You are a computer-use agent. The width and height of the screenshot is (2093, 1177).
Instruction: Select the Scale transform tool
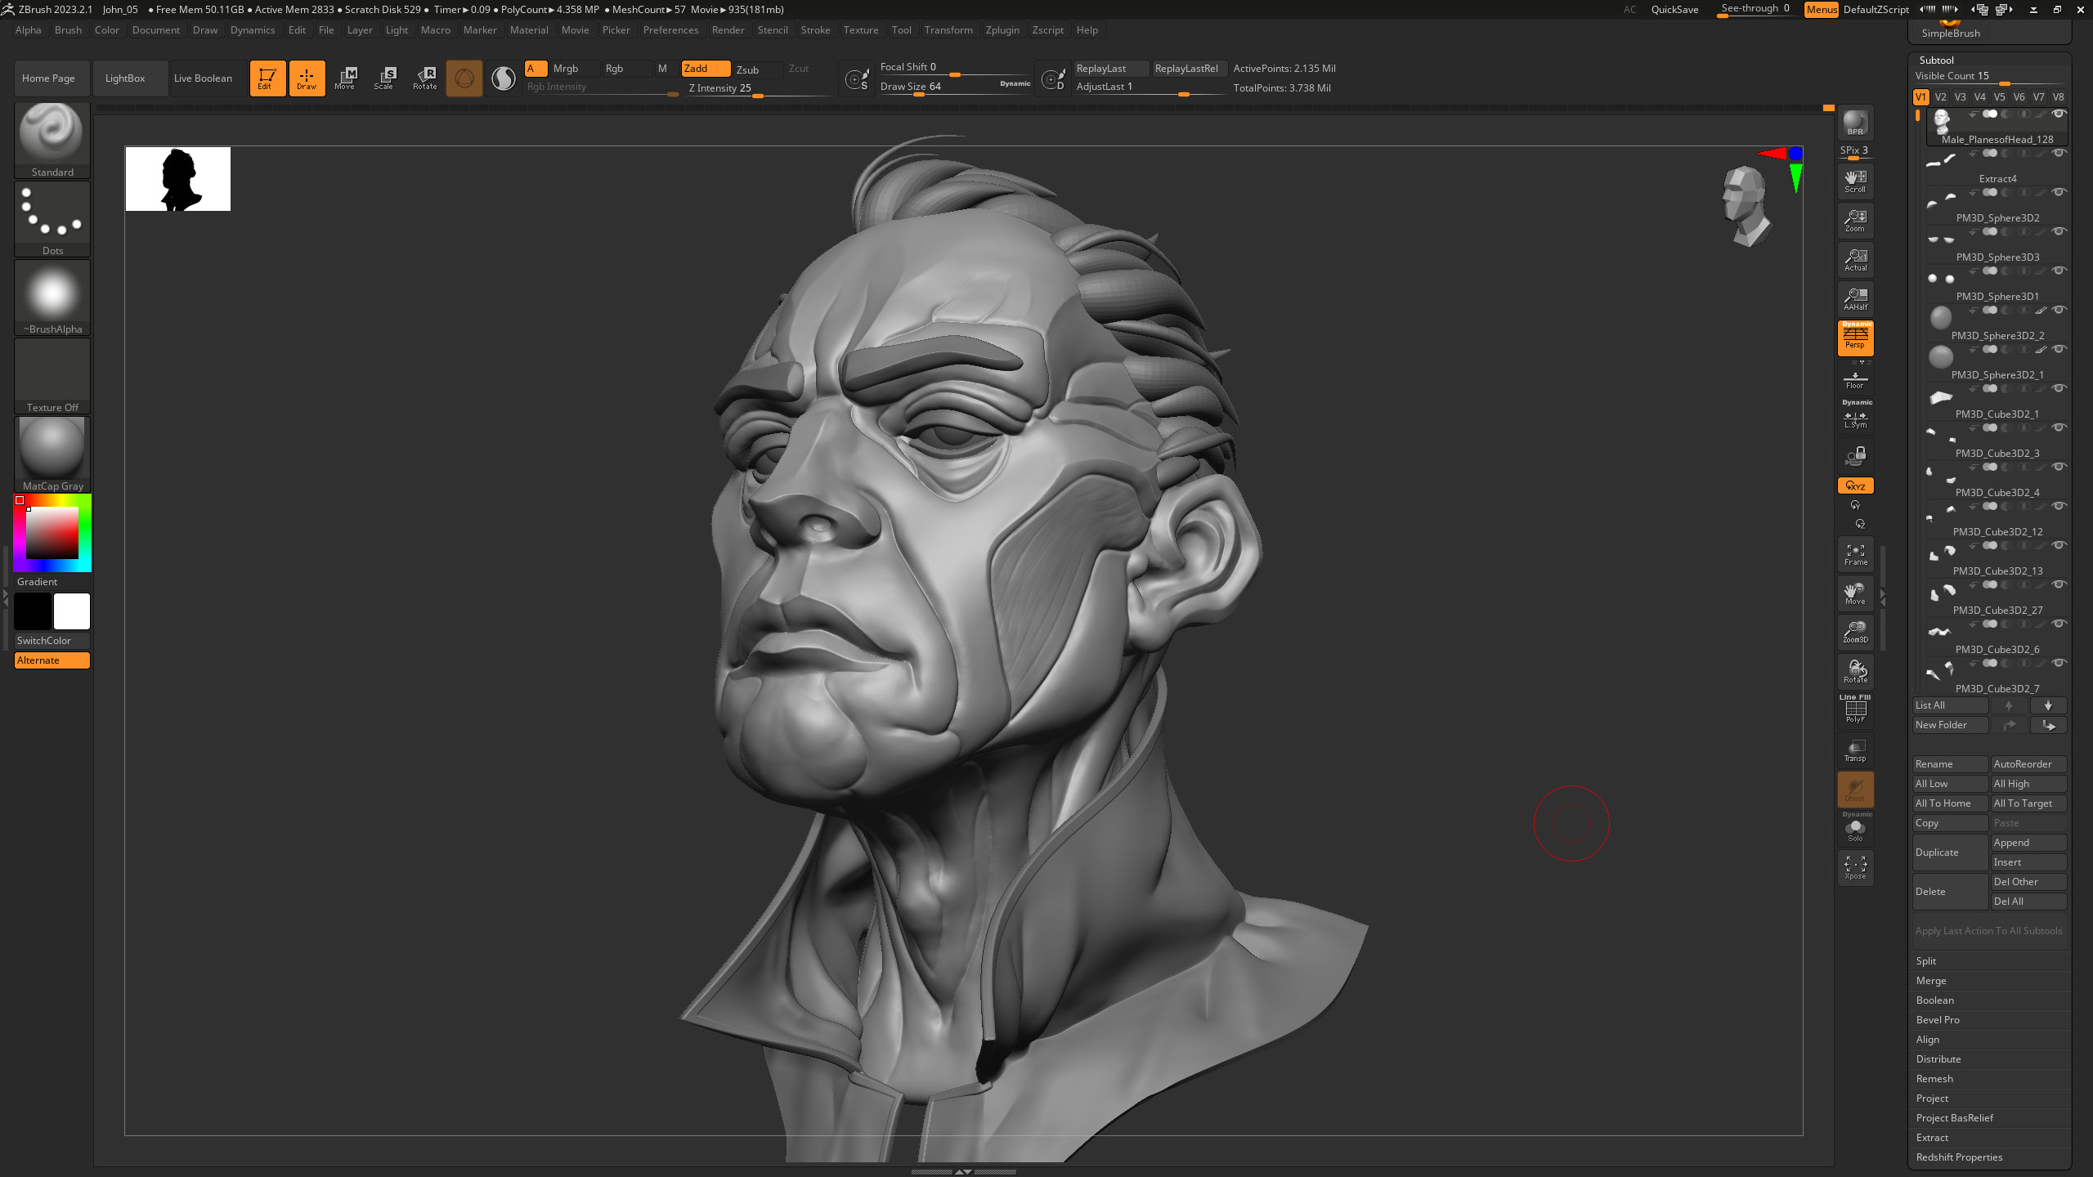pos(384,78)
